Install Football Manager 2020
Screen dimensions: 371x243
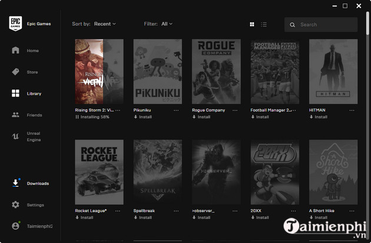point(260,116)
